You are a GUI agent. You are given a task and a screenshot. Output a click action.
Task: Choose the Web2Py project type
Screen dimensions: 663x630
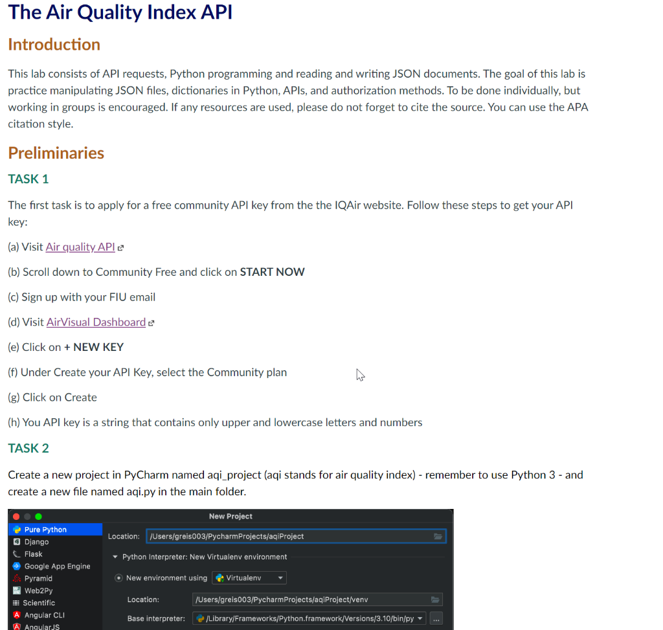pyautogui.click(x=38, y=591)
